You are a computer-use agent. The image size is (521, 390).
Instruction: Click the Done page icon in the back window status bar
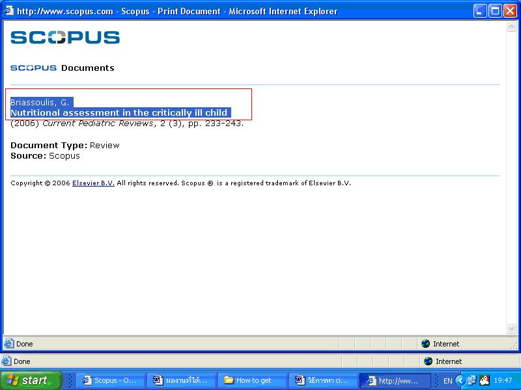pyautogui.click(x=7, y=361)
